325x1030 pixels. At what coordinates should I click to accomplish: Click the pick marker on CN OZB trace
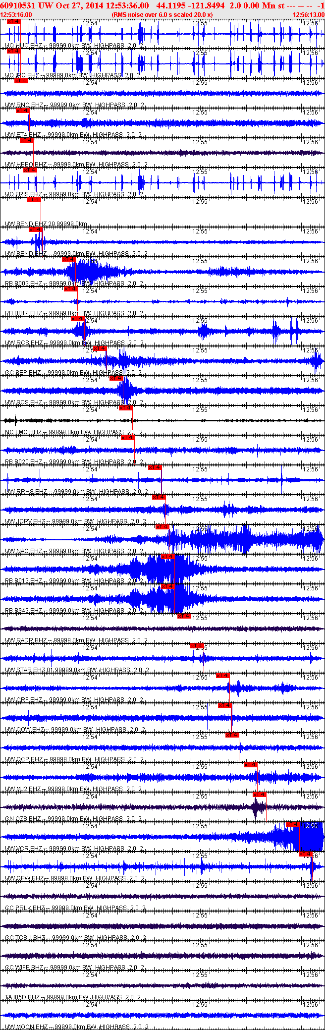(x=259, y=795)
